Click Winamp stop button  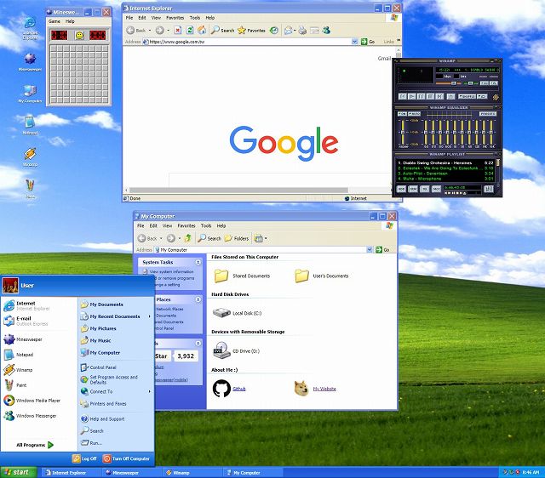430,96
